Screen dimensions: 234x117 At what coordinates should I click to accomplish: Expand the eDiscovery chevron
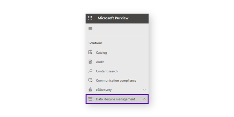tap(144, 90)
